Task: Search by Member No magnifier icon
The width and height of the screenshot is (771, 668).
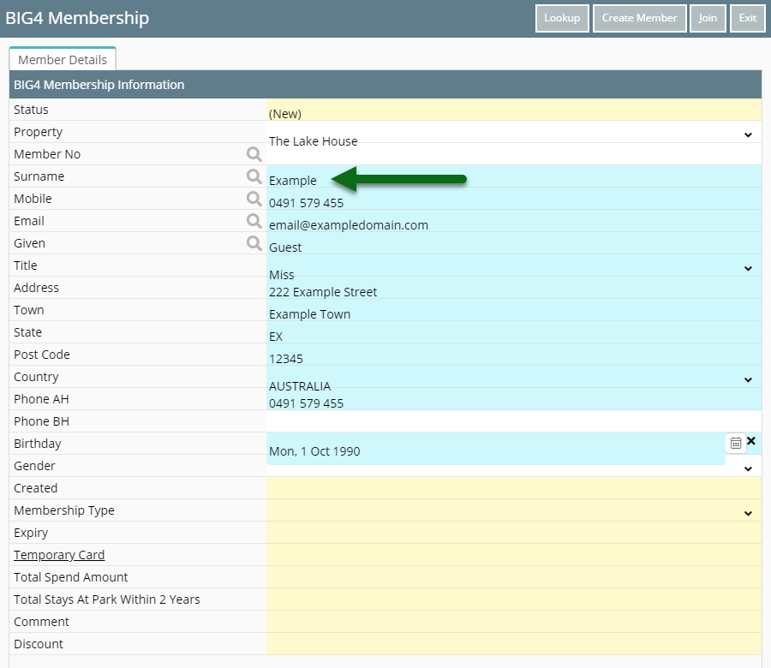Action: click(254, 154)
